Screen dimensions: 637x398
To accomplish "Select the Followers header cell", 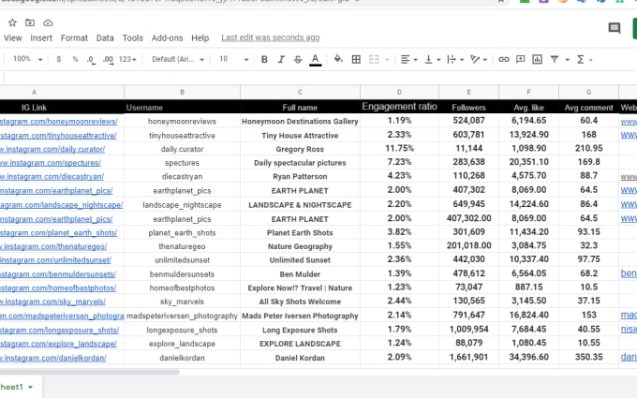I will (x=468, y=107).
